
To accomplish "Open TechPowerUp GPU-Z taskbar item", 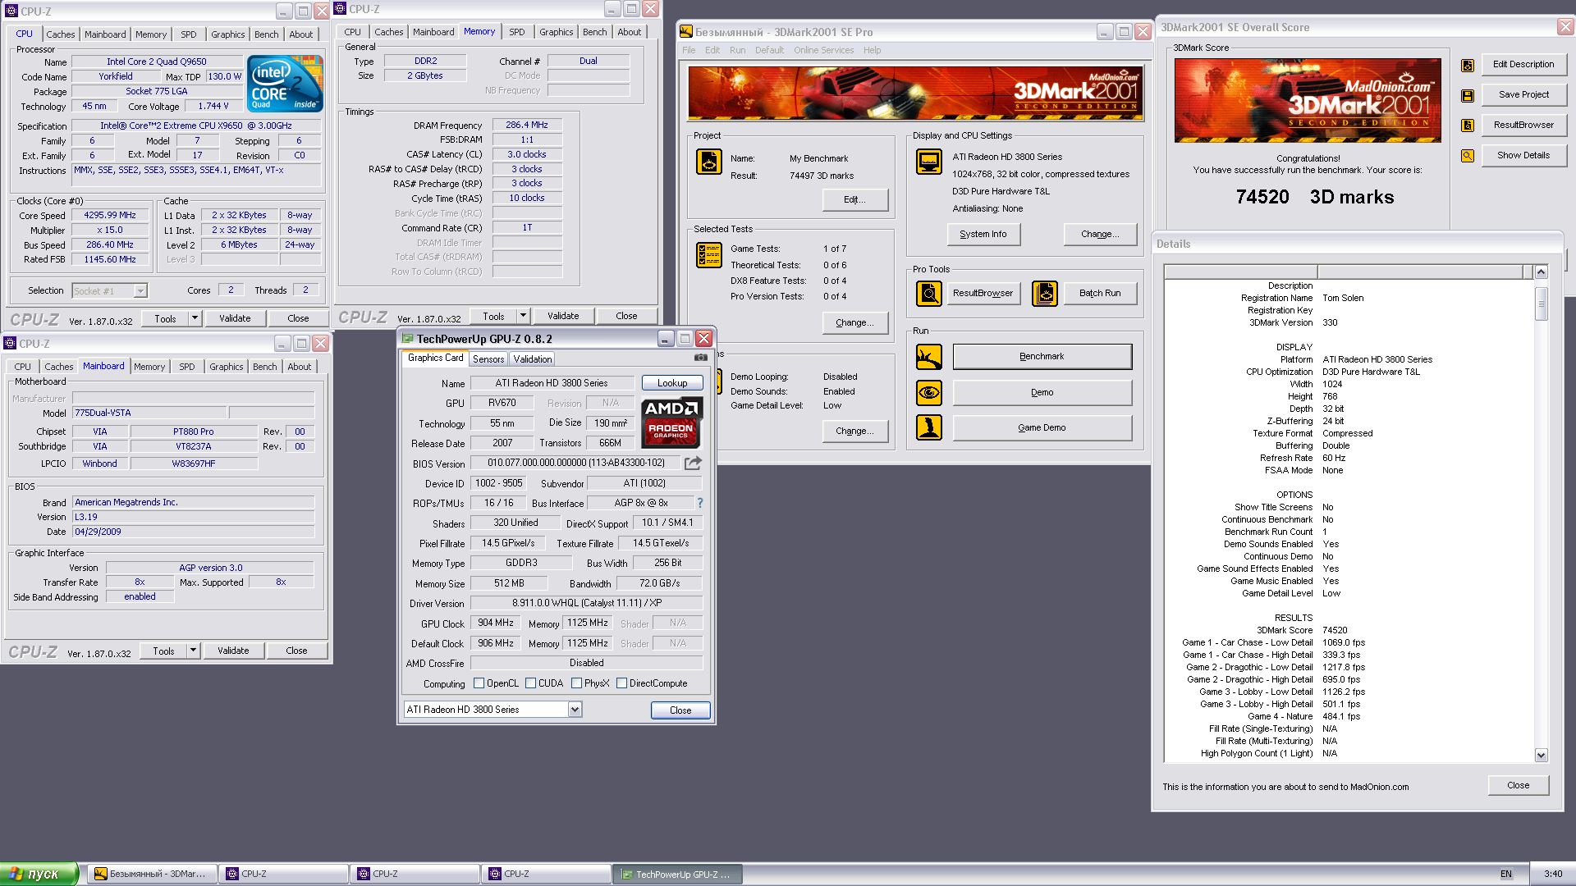I will click(x=678, y=874).
